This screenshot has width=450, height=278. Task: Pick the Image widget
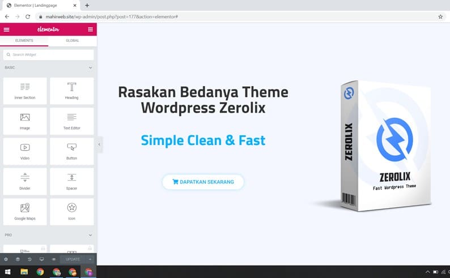coord(25,121)
